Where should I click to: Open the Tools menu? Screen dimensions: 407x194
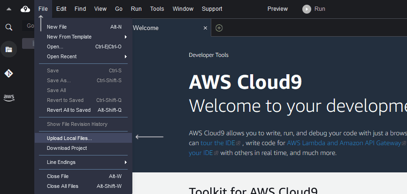point(157,9)
